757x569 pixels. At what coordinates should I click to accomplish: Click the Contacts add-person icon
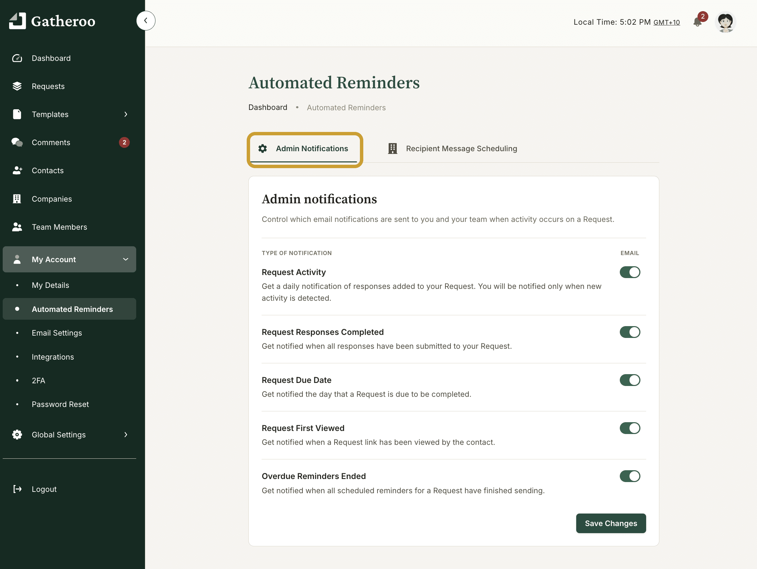pos(17,170)
